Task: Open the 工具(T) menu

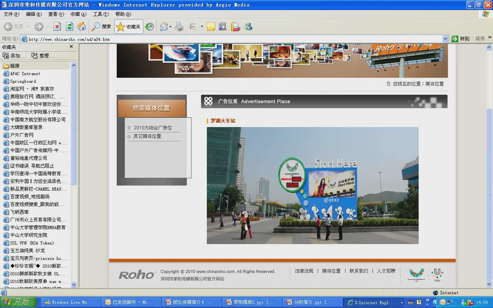Action: [101, 14]
